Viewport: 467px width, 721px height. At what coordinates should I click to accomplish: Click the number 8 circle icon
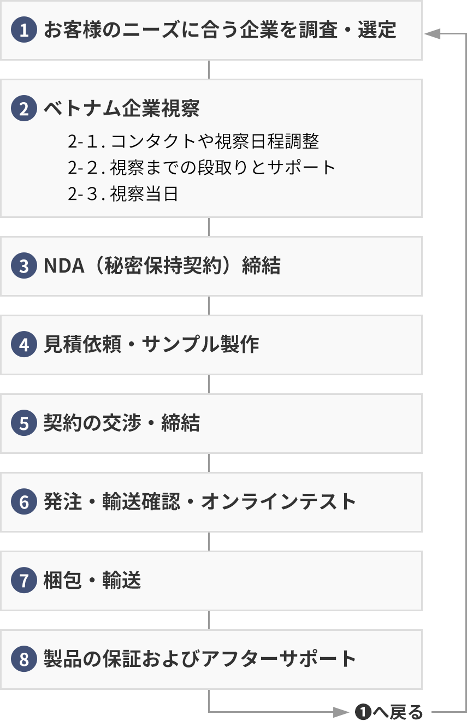(23, 659)
